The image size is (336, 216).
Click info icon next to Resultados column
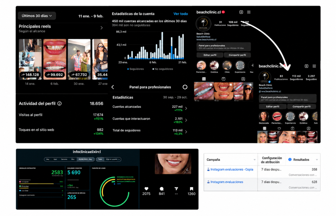point(290,159)
